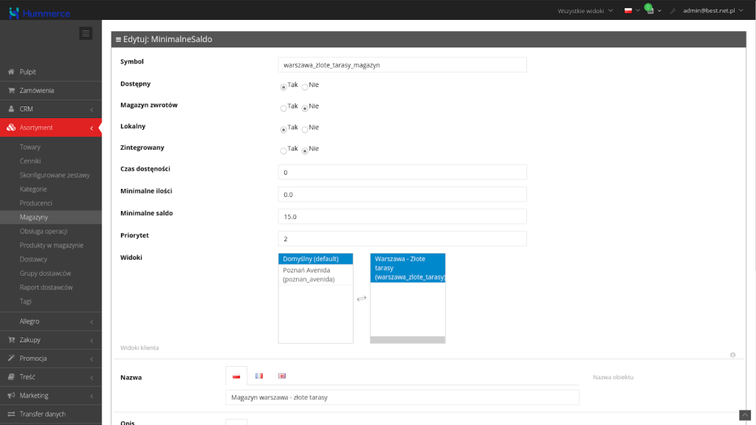Click the wrench settings icon
Screen dimensions: 756x425
(673, 11)
